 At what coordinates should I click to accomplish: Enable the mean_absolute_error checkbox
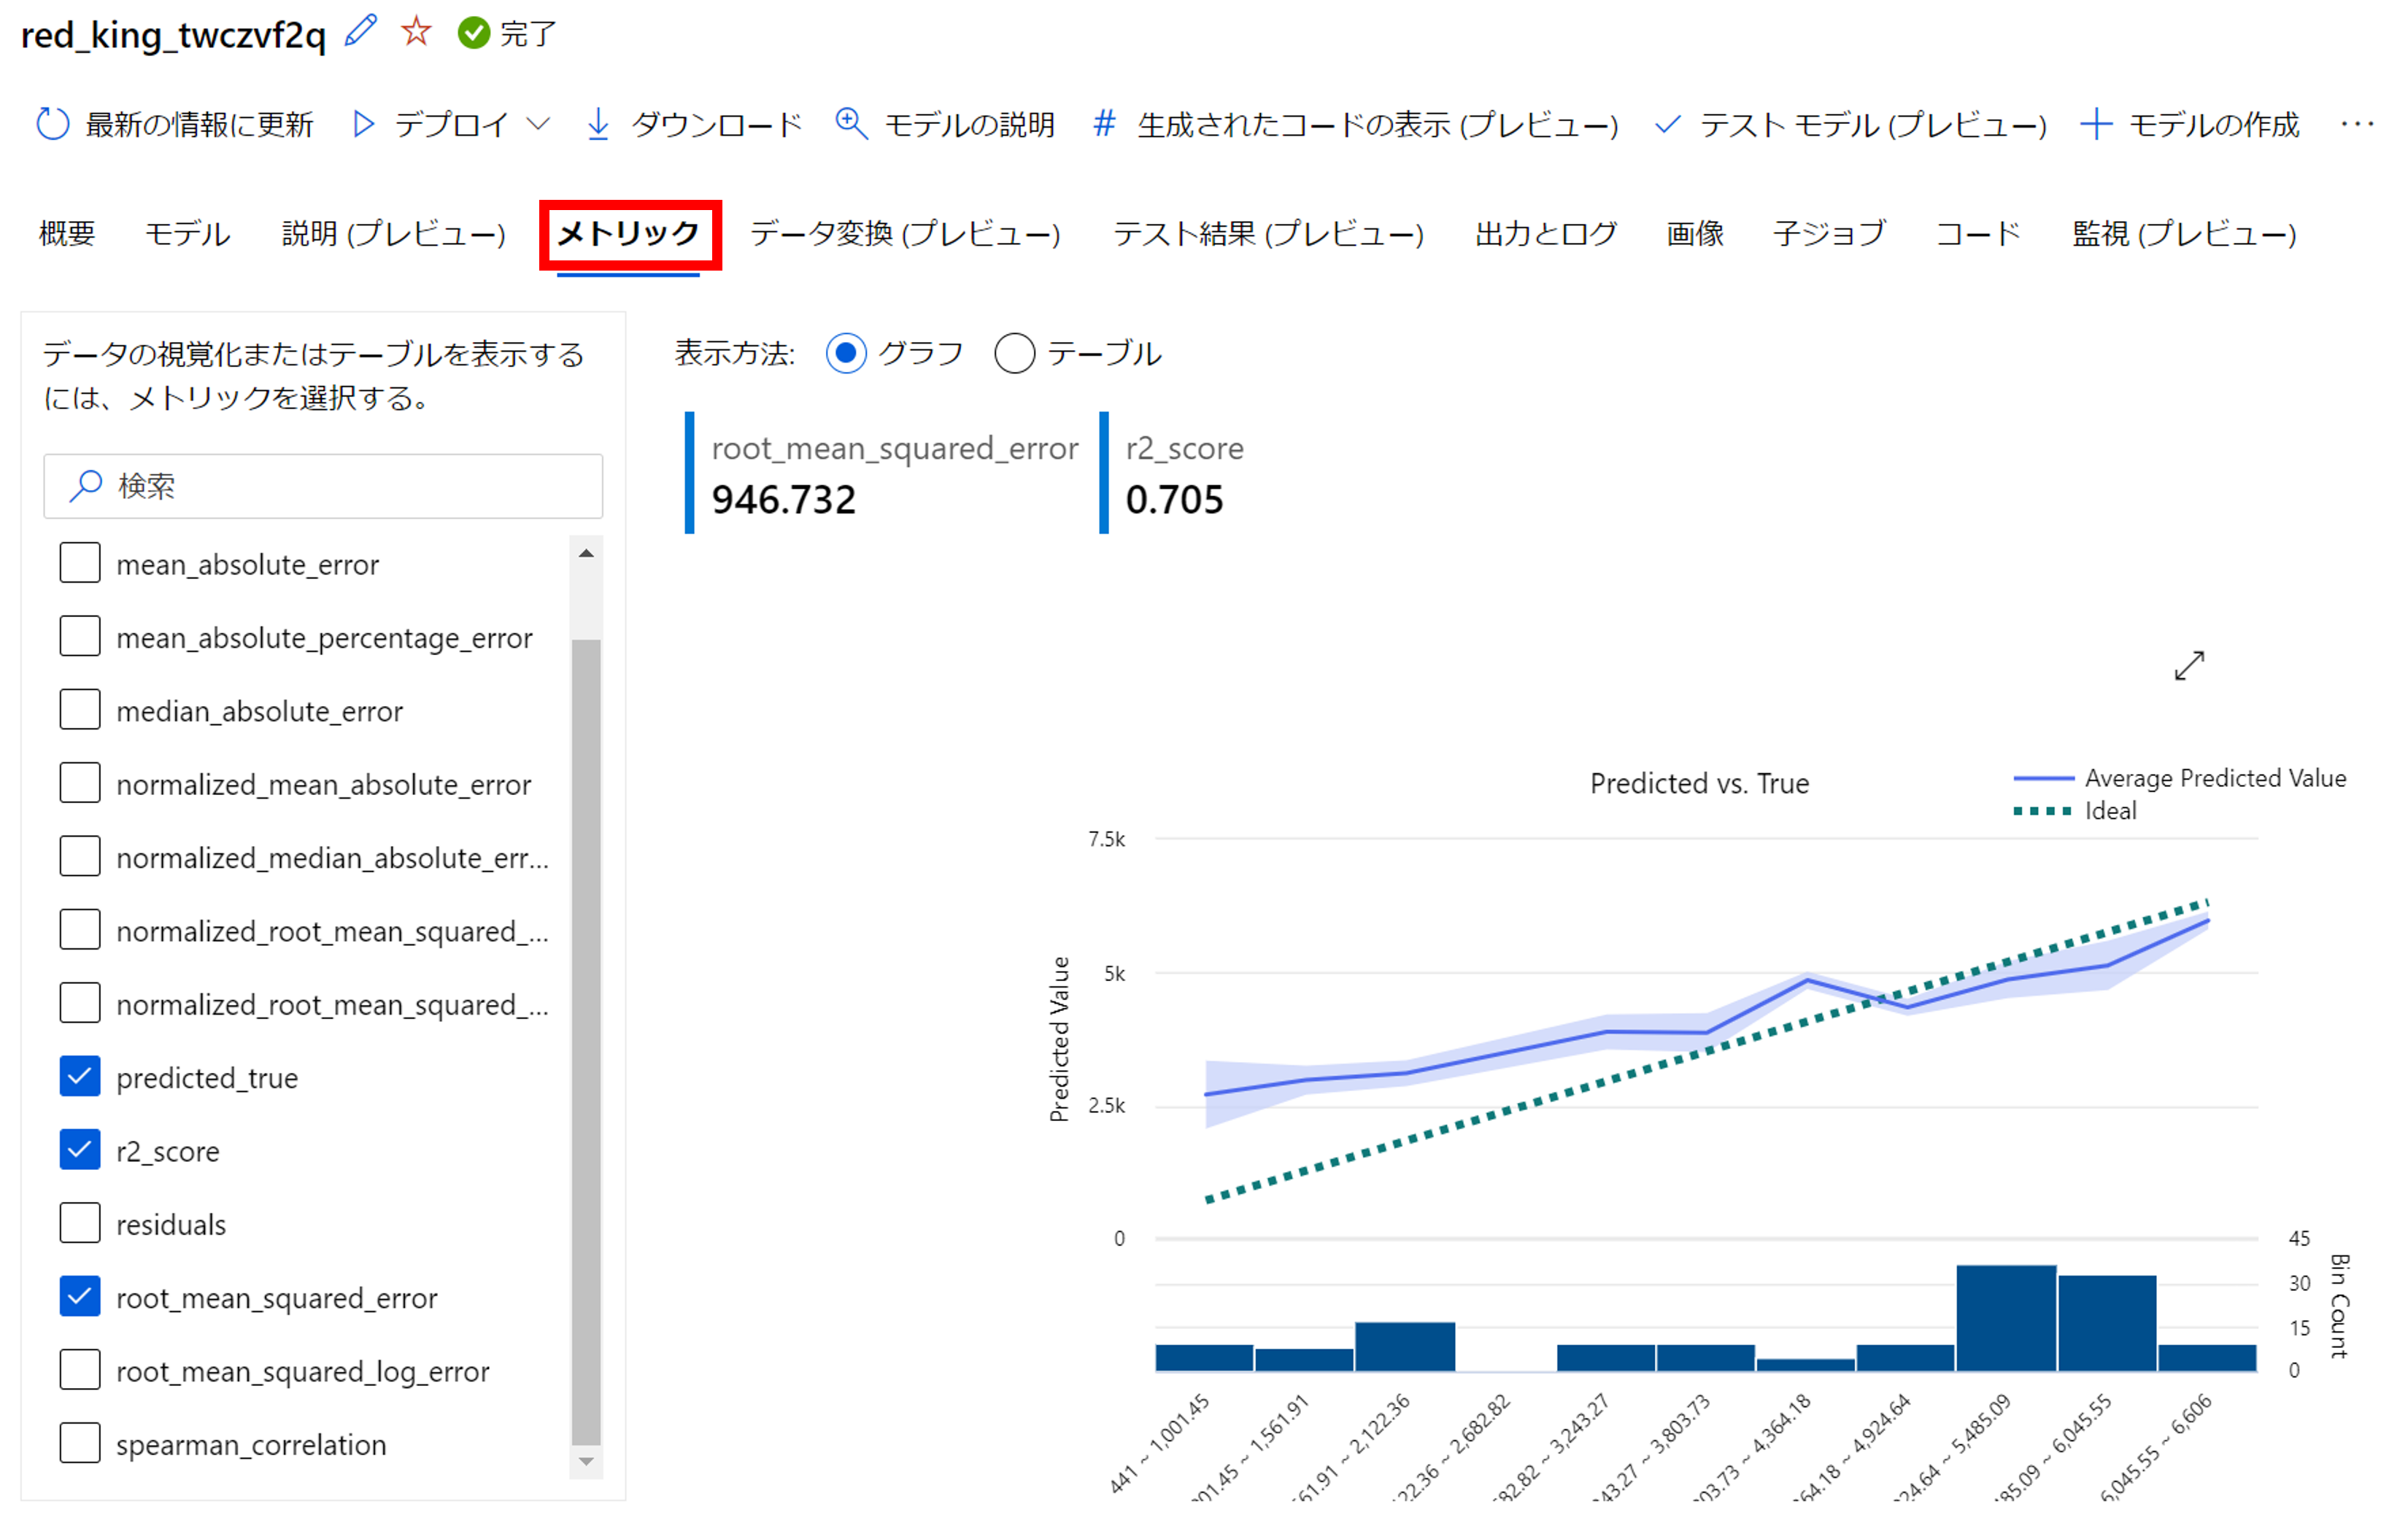(80, 564)
